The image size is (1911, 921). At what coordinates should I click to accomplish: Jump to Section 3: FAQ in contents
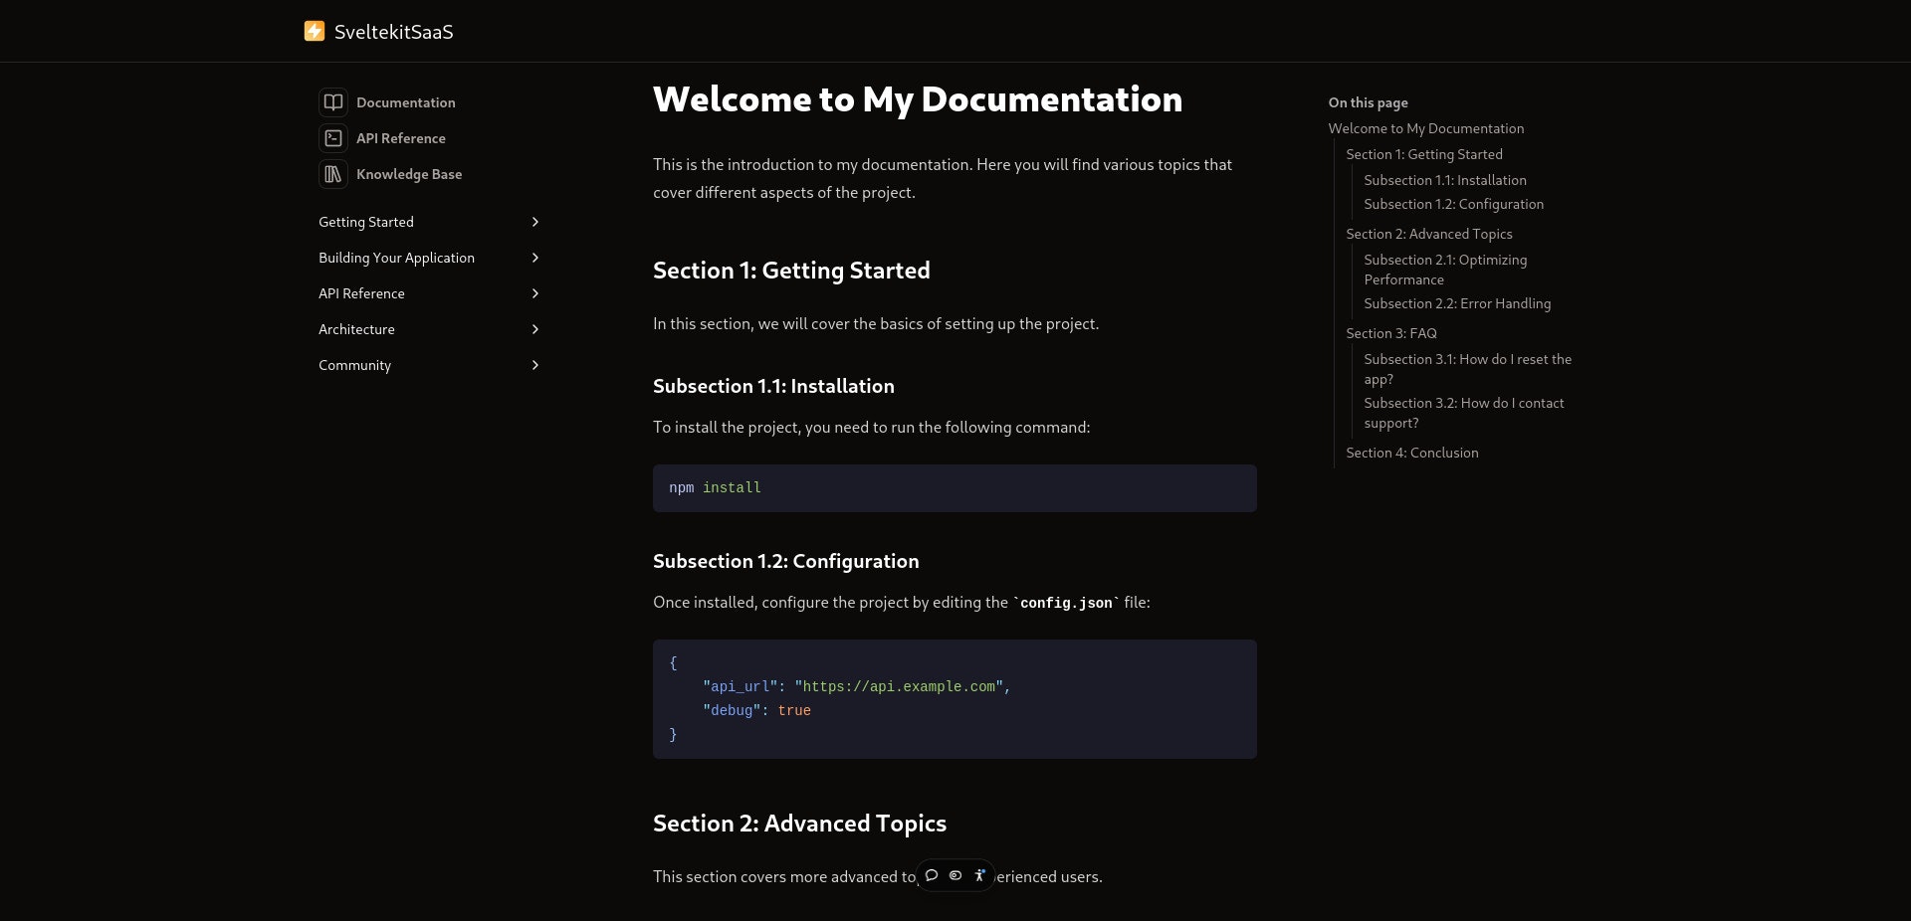1391,333
